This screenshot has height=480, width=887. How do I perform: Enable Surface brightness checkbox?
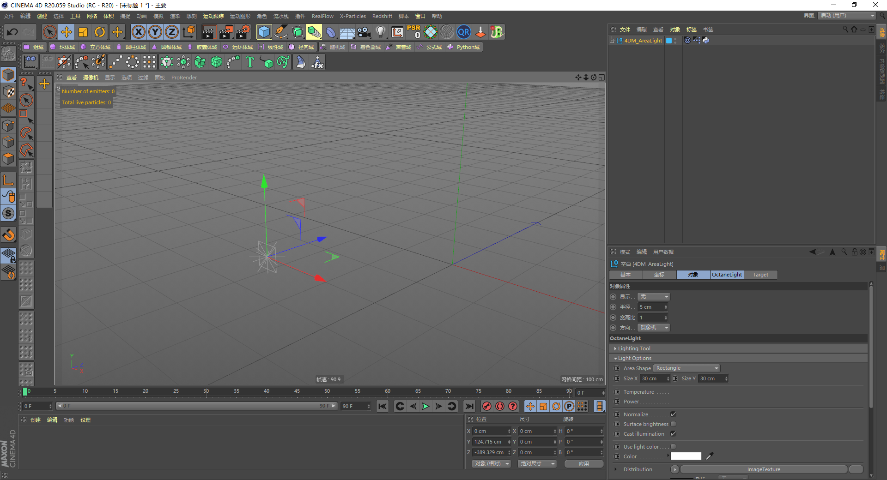click(673, 424)
